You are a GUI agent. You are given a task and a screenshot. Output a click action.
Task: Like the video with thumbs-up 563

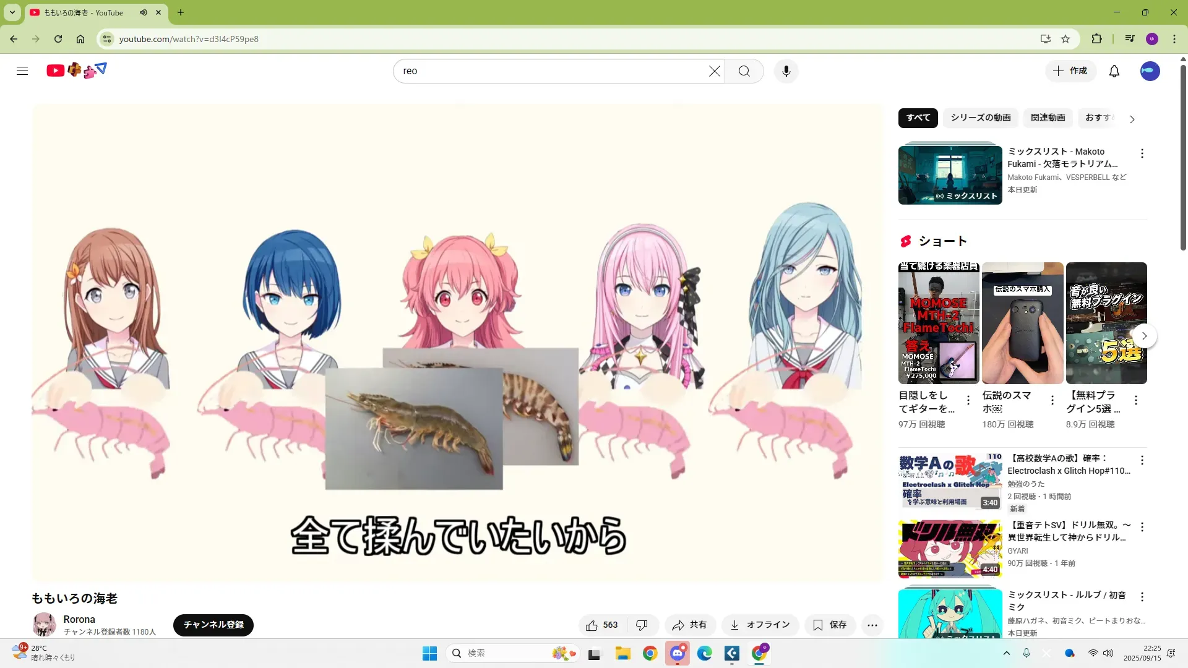(x=602, y=625)
